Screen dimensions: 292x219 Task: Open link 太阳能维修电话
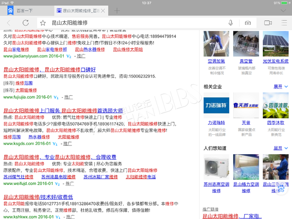coord(141,177)
